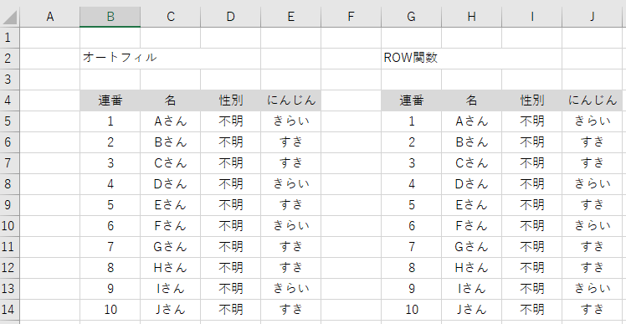
Task: Select cell Aさん in column H
Action: click(471, 121)
